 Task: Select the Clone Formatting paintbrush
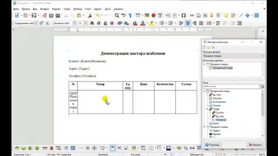90,16
